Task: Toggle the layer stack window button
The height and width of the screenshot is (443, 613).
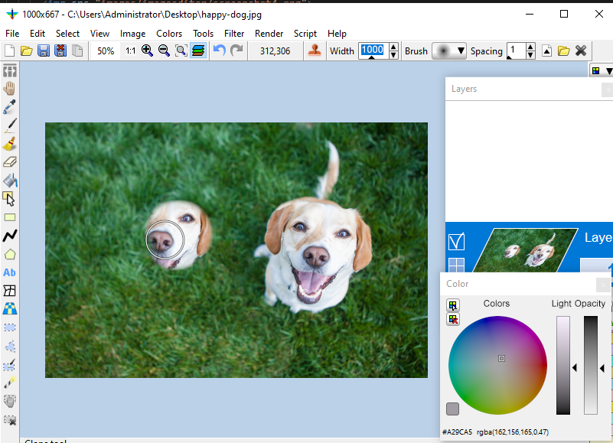Action: (x=197, y=51)
